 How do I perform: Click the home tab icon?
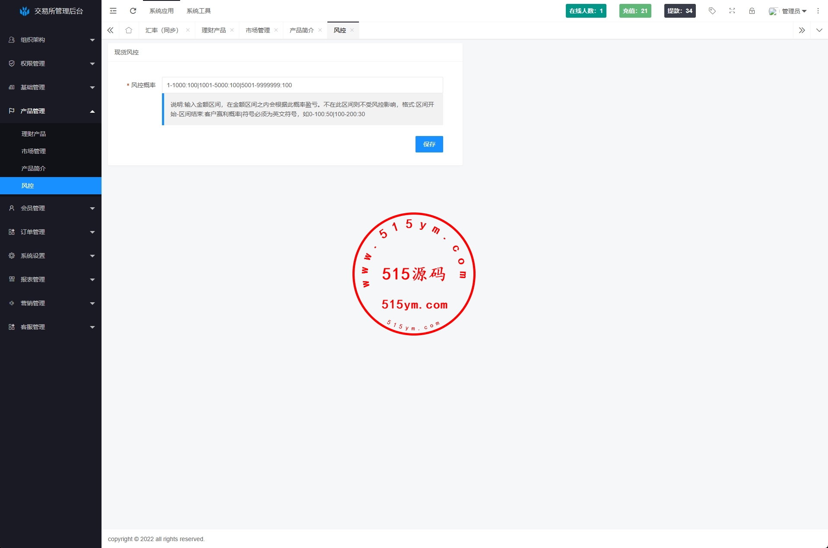(x=129, y=30)
